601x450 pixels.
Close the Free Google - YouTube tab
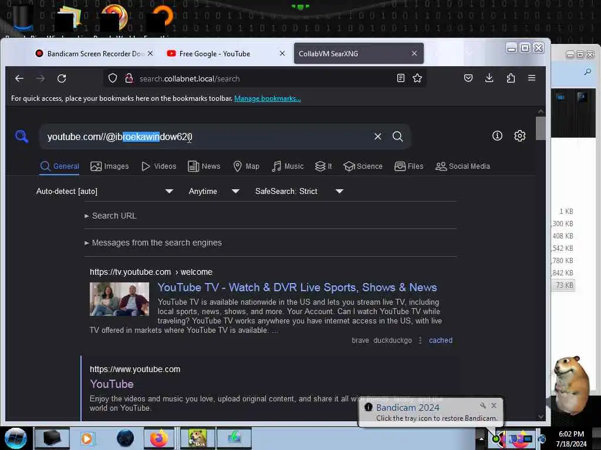282,53
